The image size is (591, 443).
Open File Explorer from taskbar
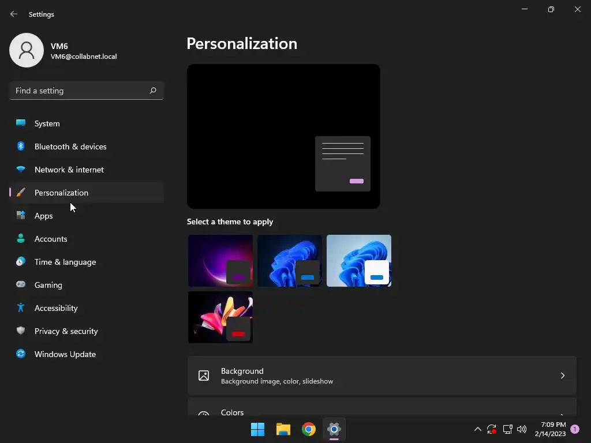click(283, 429)
